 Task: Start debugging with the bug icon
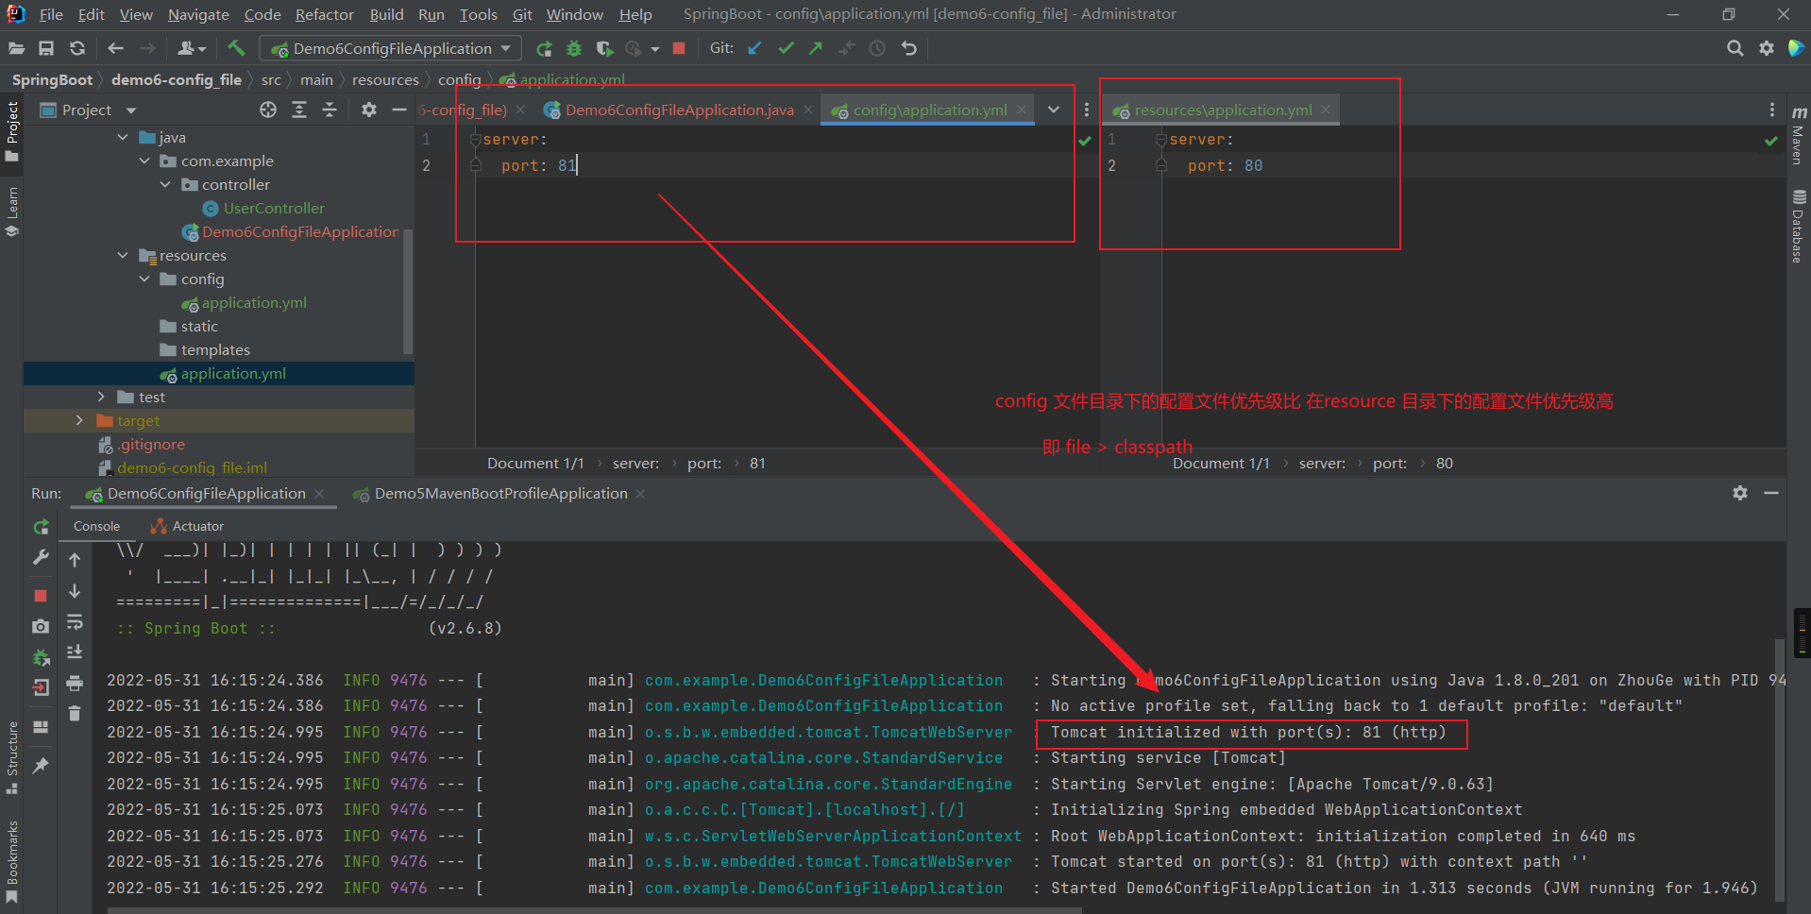[574, 49]
